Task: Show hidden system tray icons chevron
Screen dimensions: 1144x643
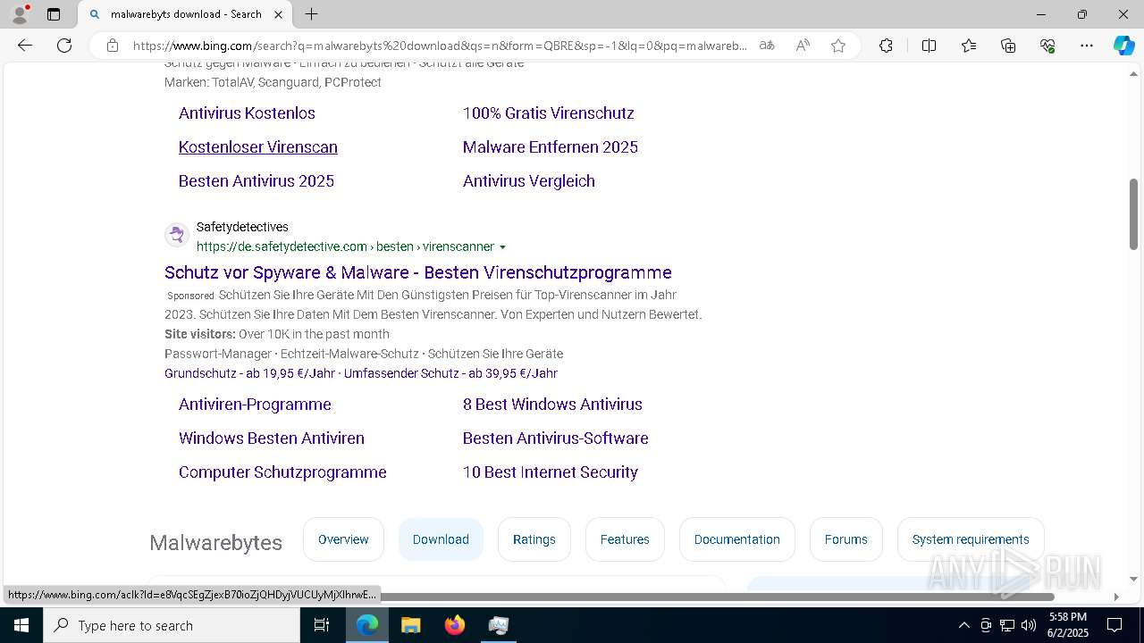Action: [x=963, y=625]
